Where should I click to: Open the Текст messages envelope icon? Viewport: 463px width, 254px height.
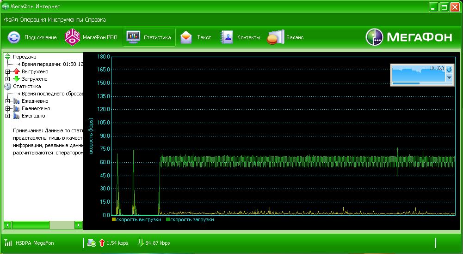(x=186, y=37)
